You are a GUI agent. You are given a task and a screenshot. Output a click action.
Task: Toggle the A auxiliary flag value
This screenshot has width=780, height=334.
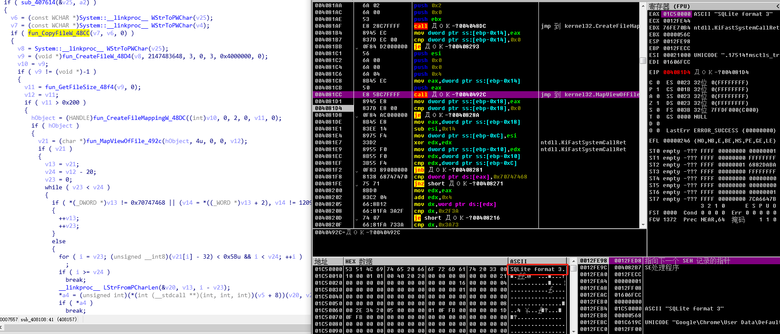tap(658, 96)
